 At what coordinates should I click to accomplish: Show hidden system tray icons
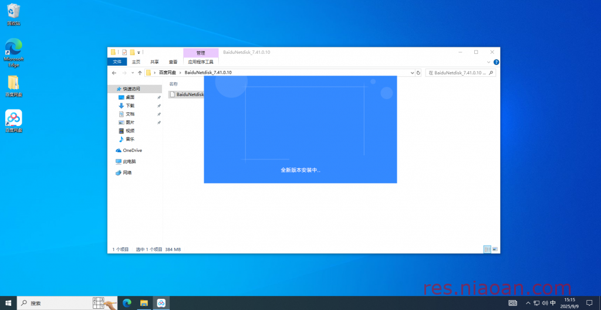coord(528,303)
